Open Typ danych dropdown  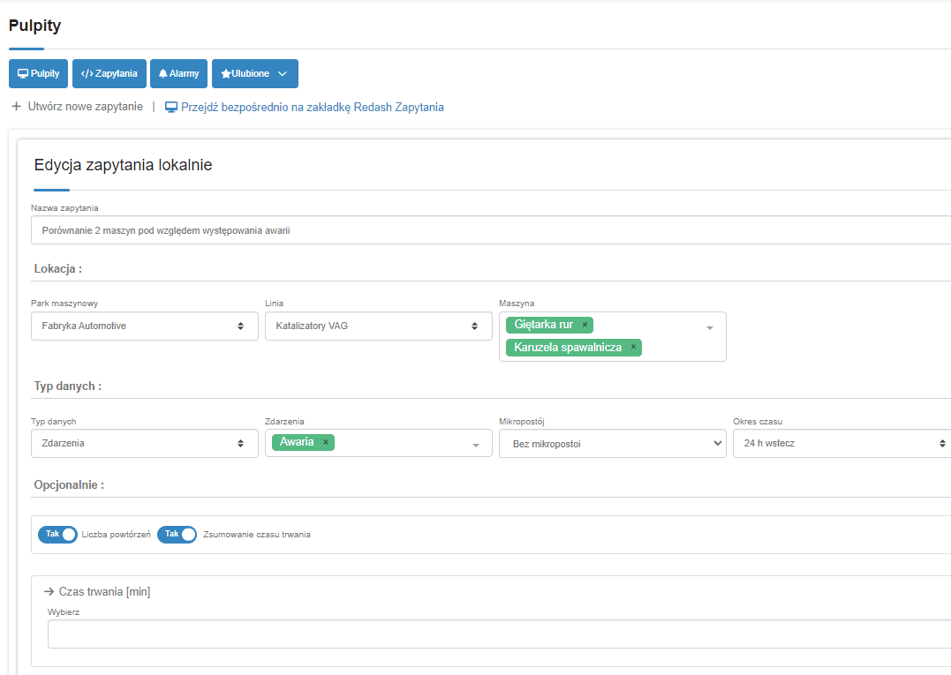144,444
